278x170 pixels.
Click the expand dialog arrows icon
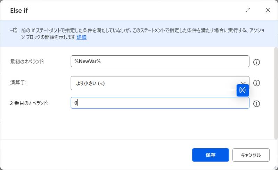click(x=248, y=10)
